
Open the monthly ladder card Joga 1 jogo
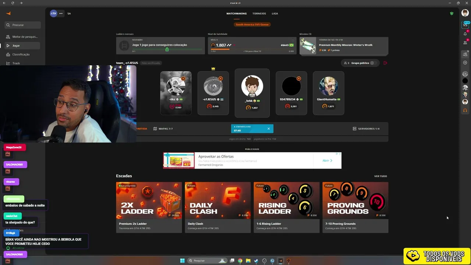point(160,46)
